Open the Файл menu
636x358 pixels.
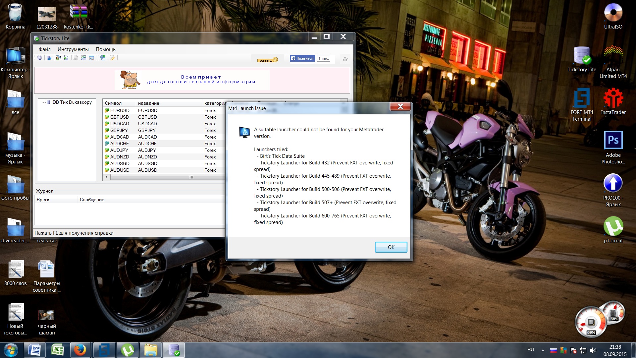pos(44,49)
